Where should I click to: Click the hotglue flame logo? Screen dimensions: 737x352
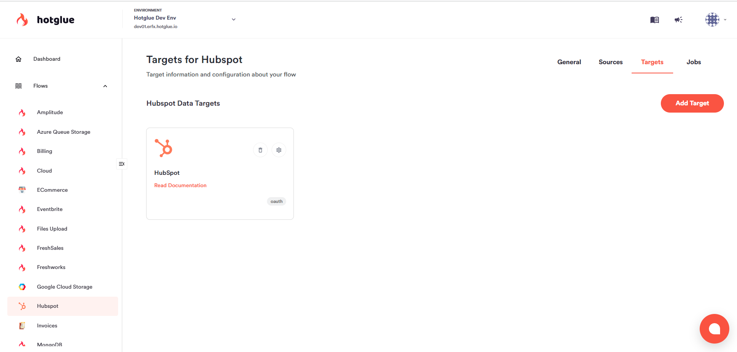click(22, 20)
